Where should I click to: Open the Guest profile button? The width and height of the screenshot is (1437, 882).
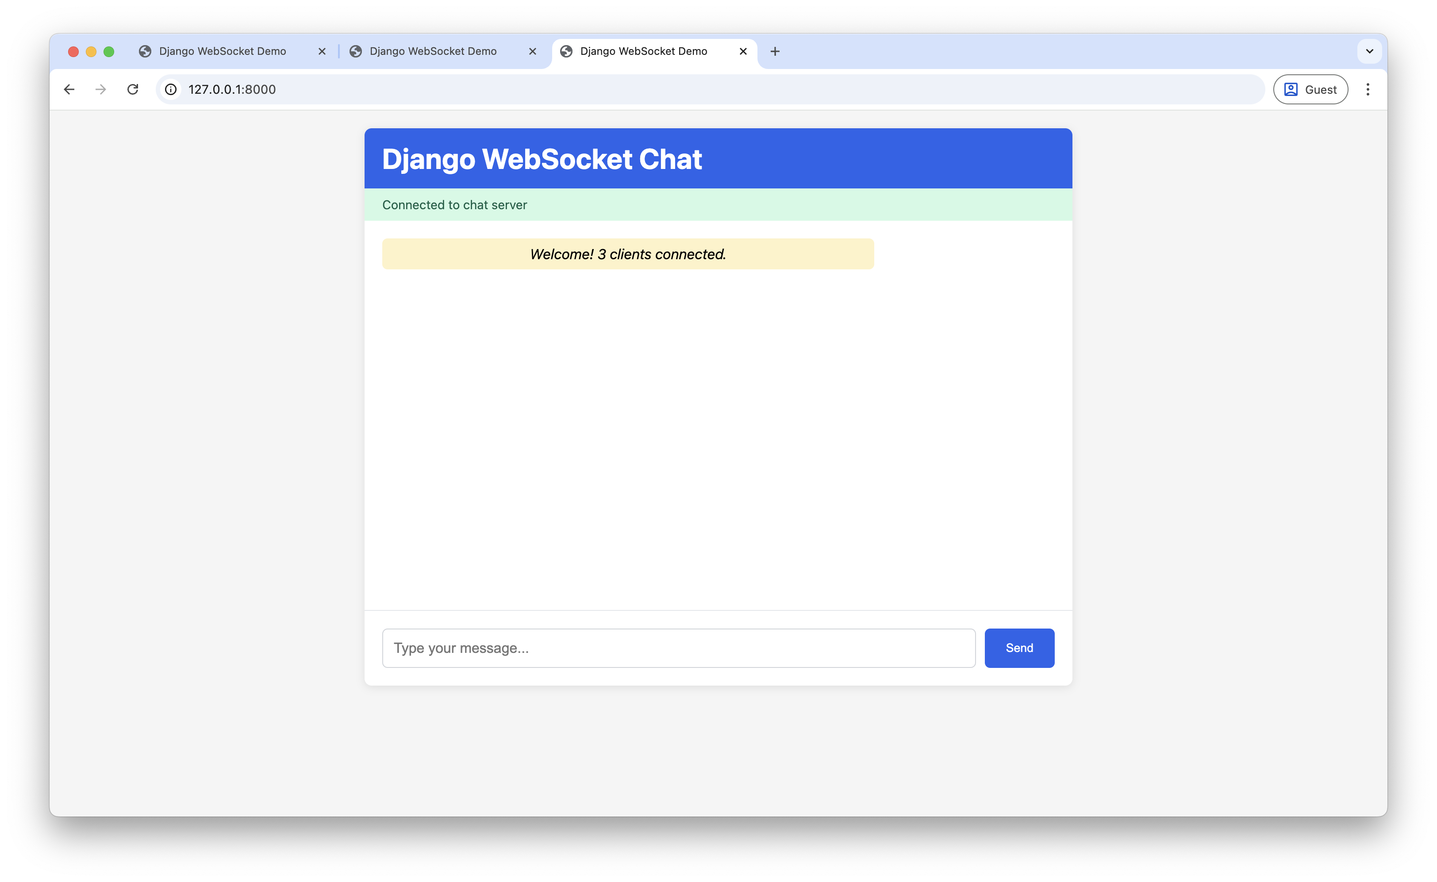1310,89
